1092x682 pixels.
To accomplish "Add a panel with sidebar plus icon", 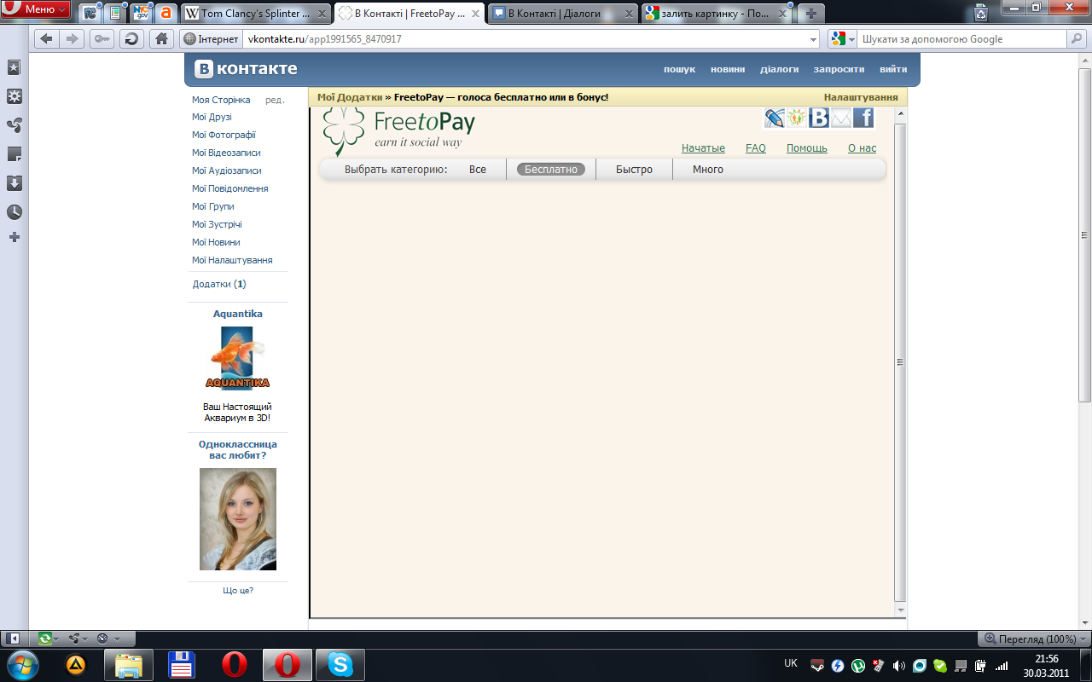I will [x=14, y=237].
